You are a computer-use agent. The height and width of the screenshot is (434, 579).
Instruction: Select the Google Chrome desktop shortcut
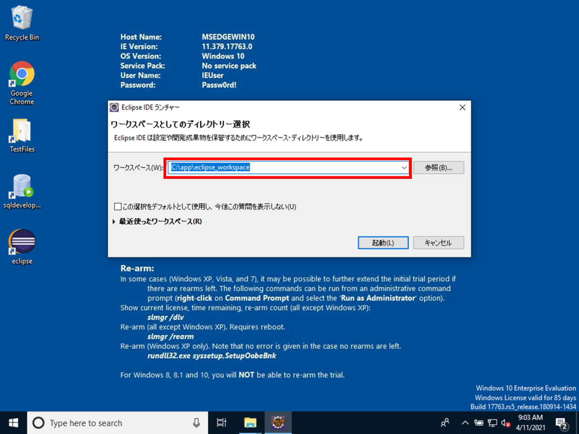[22, 83]
